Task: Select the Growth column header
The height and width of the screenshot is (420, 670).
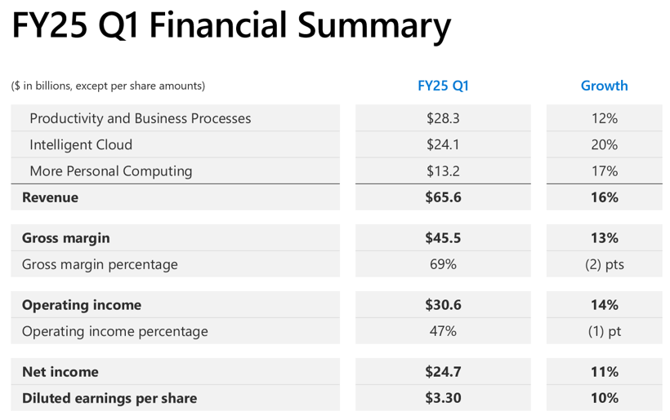Action: [x=604, y=86]
